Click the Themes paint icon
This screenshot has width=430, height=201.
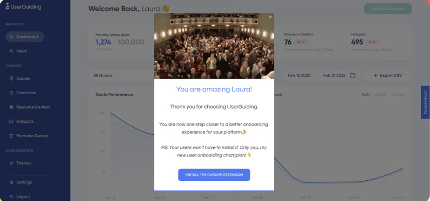click(x=11, y=163)
